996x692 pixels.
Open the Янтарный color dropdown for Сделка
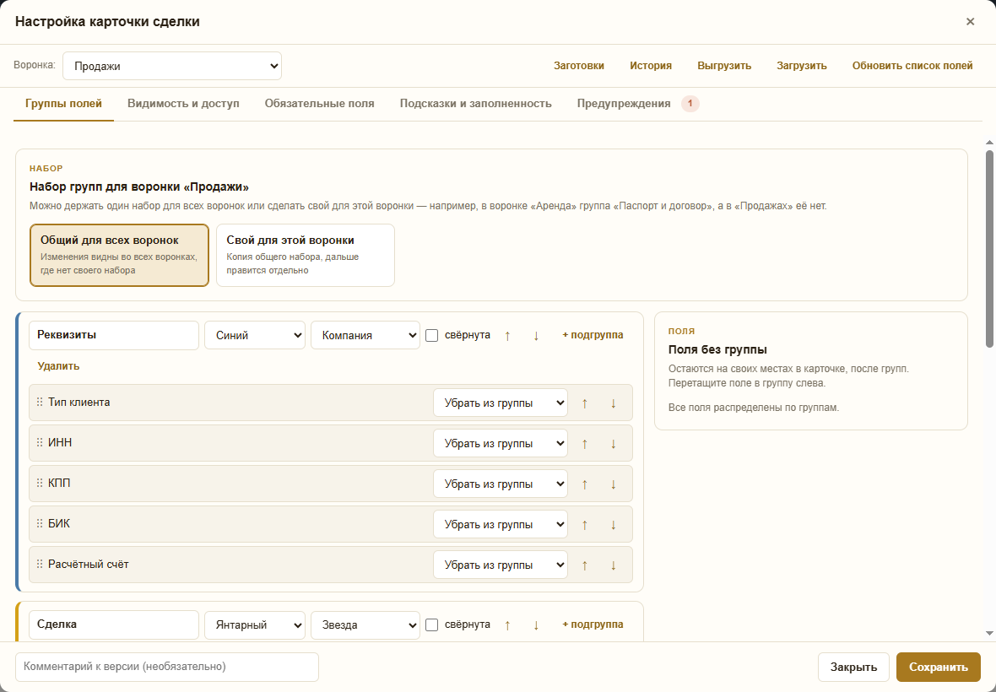point(255,624)
